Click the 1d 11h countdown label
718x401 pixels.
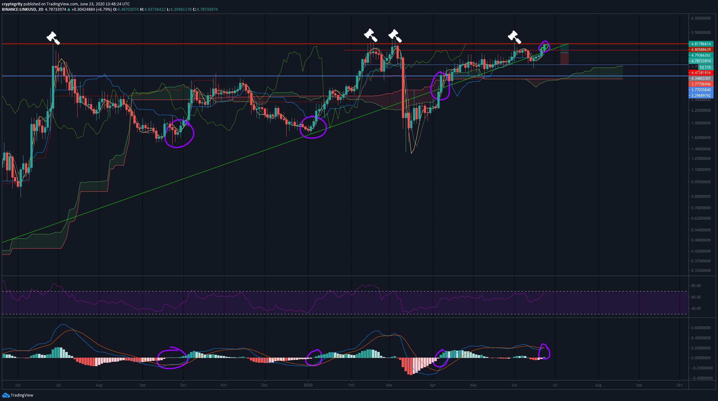tap(705, 67)
